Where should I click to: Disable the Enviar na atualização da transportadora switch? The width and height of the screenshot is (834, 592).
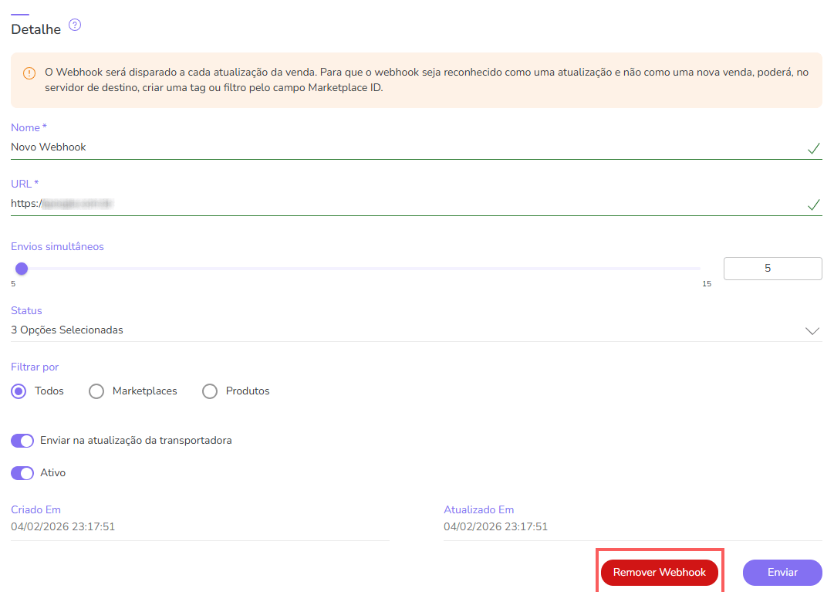pos(22,440)
